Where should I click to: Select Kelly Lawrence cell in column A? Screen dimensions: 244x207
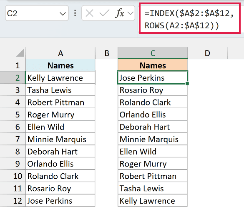coord(60,77)
